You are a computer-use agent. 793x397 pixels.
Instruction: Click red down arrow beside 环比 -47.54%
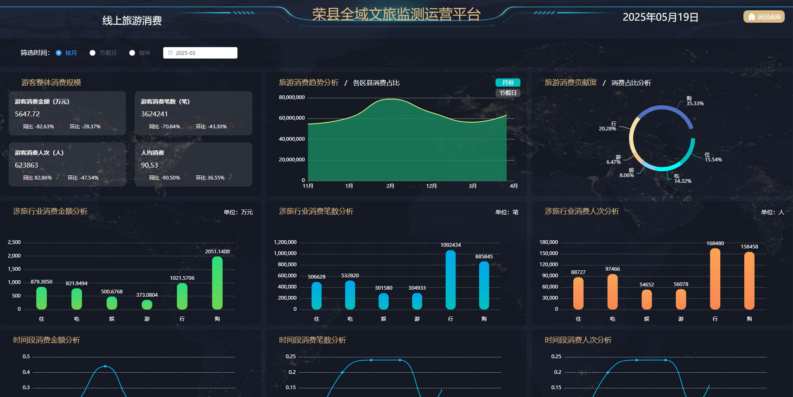click(x=104, y=177)
